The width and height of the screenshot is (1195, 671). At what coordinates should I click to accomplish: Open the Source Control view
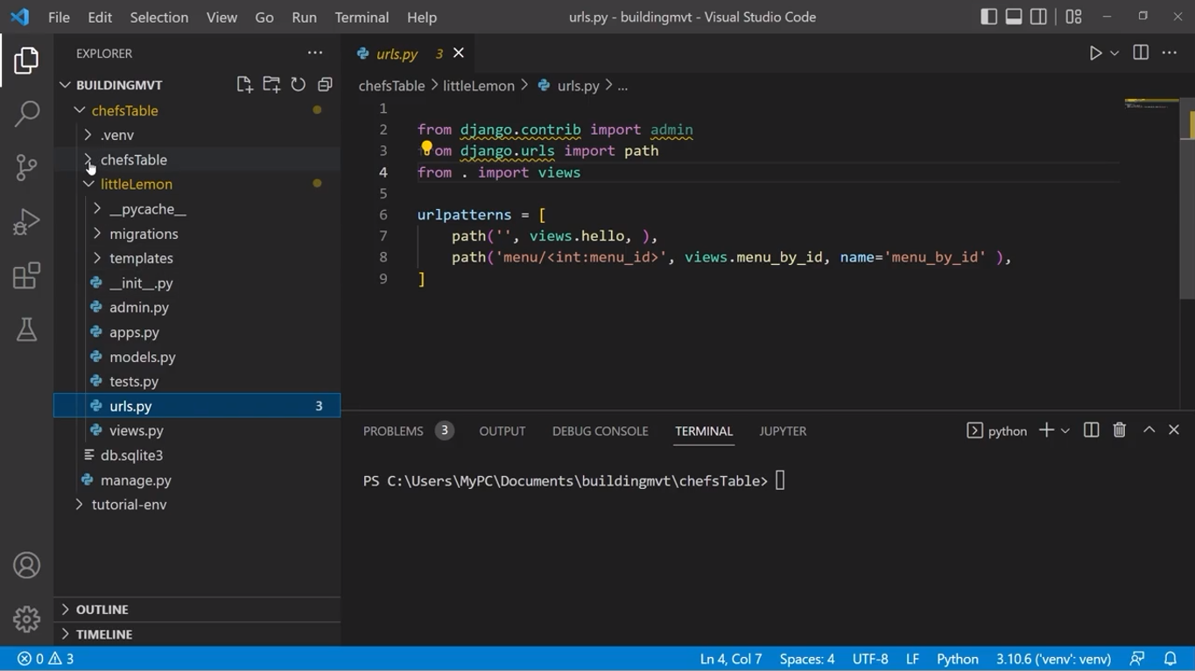coord(26,167)
